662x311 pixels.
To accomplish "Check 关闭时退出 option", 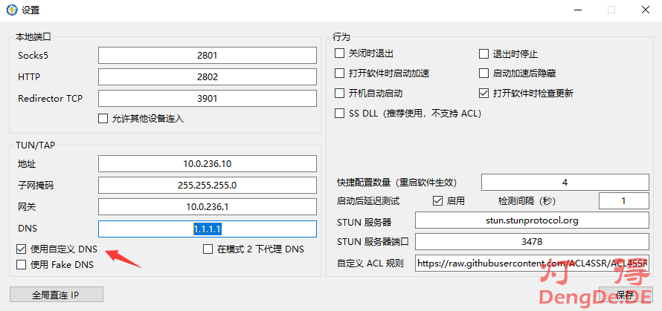I will (x=341, y=54).
